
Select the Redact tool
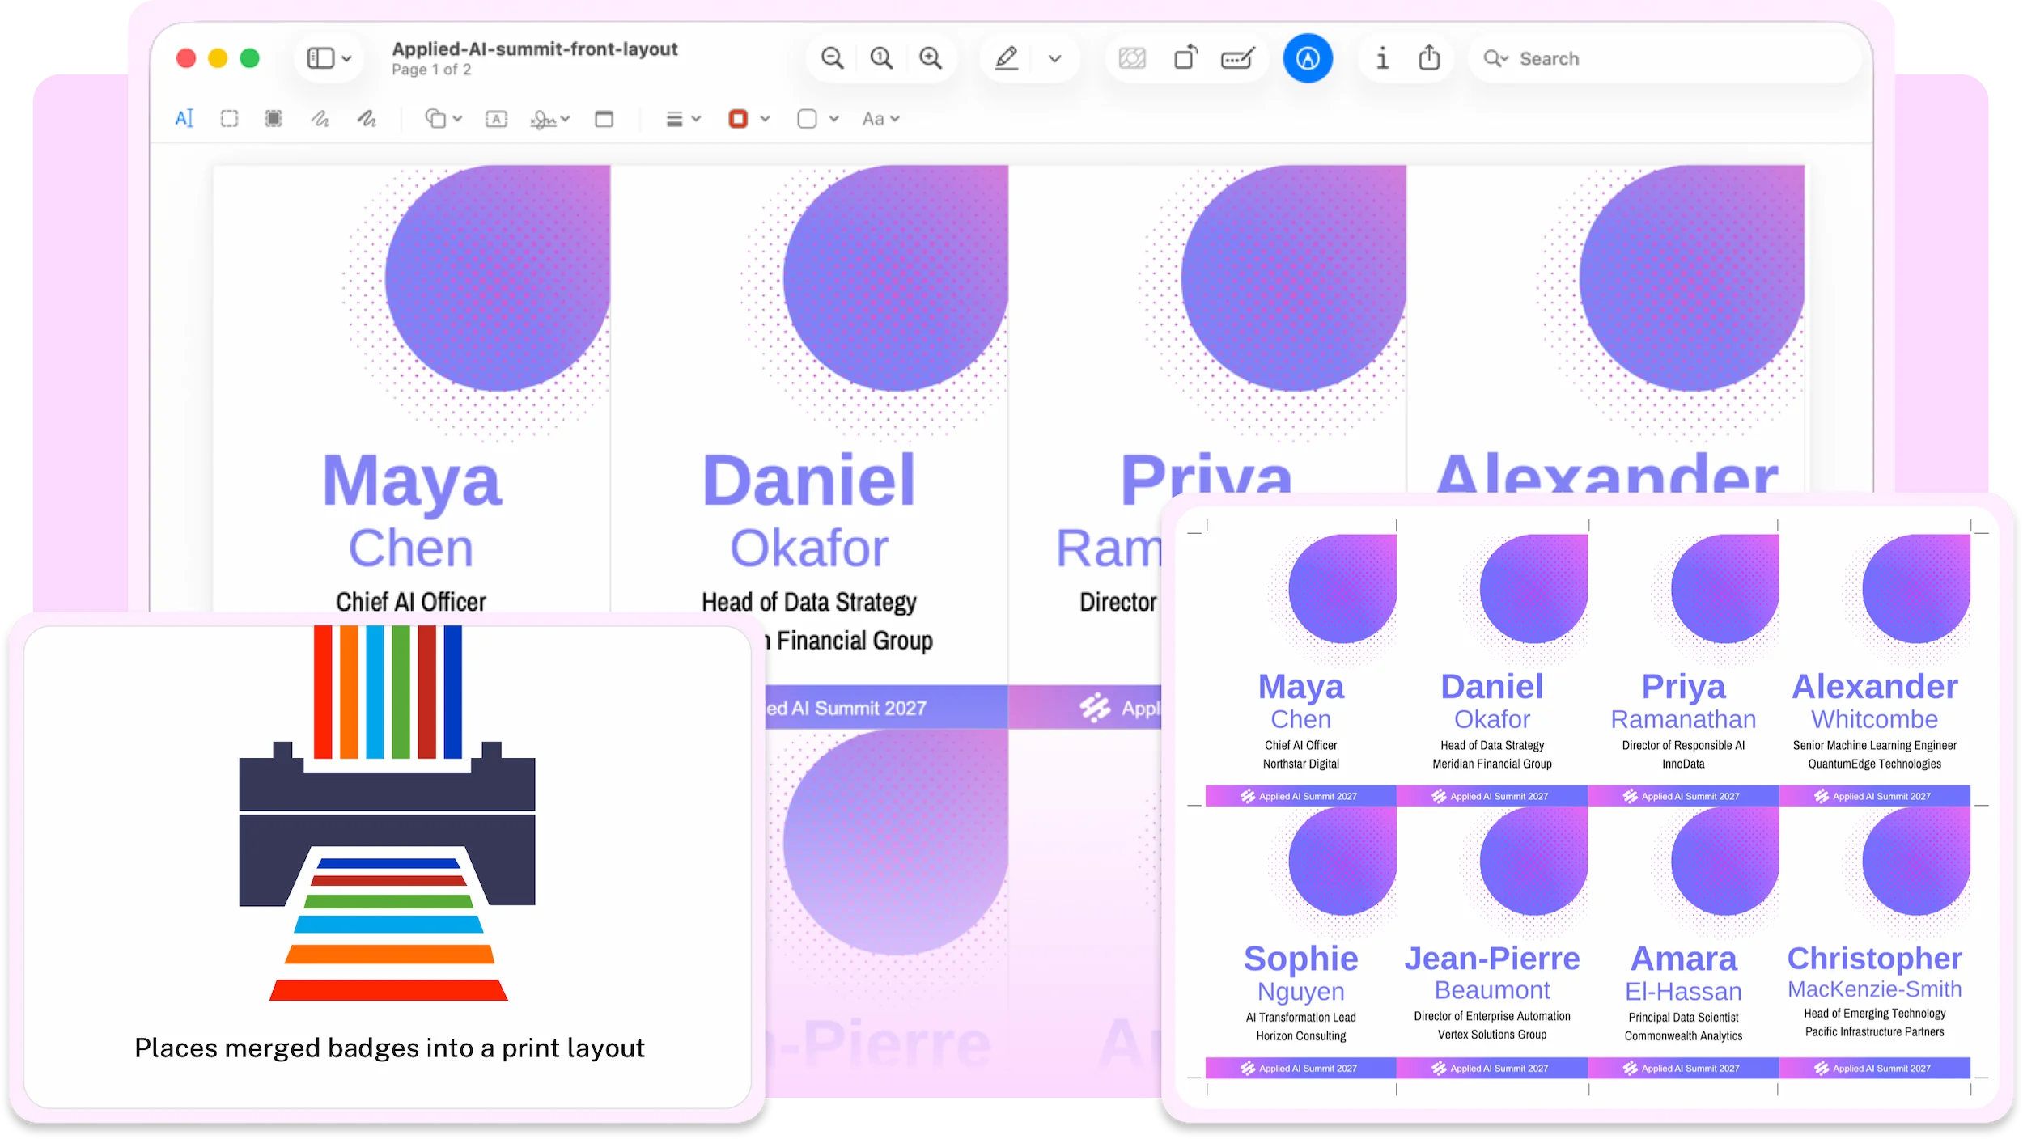click(x=274, y=119)
